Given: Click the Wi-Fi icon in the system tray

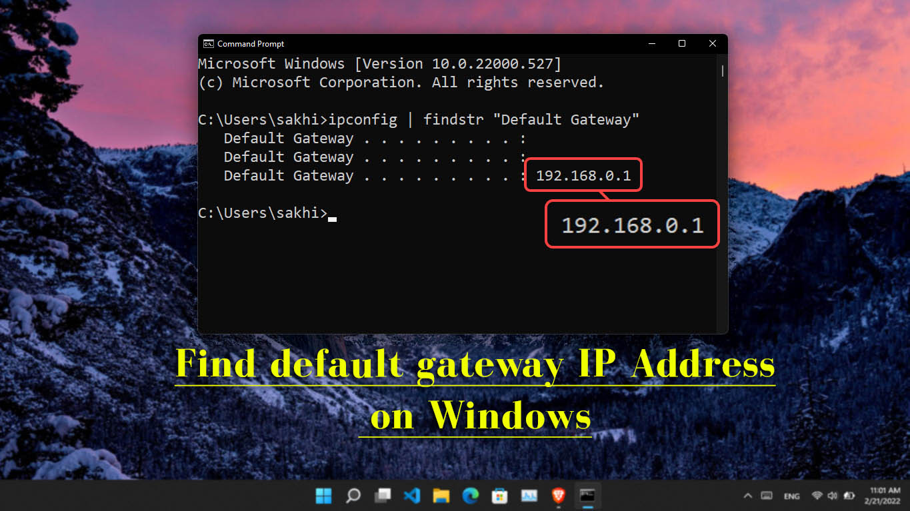Looking at the screenshot, I should pyautogui.click(x=817, y=496).
